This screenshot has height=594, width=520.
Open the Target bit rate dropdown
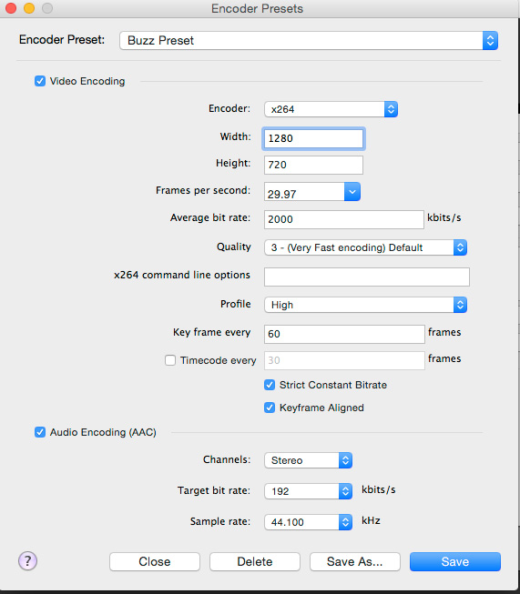pyautogui.click(x=309, y=491)
